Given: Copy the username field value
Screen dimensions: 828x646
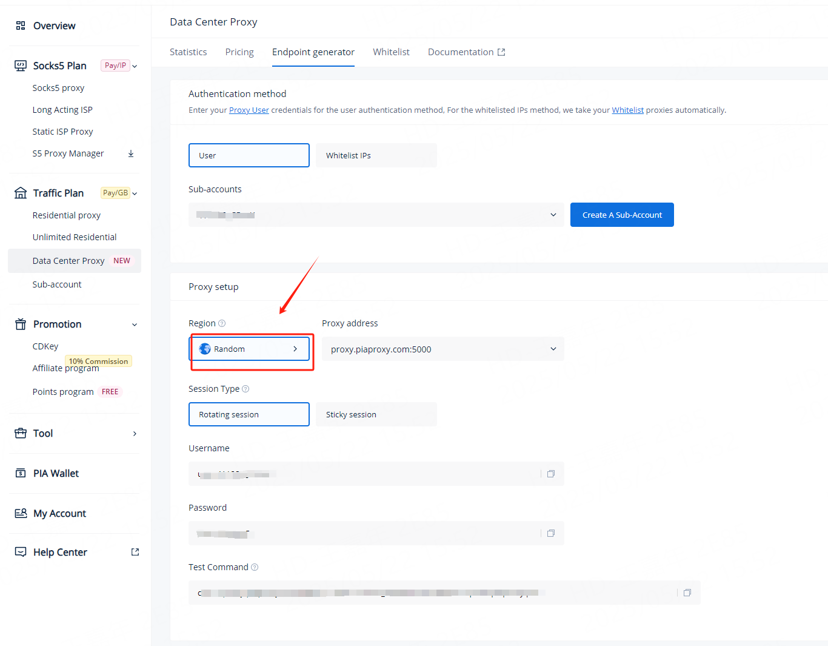Looking at the screenshot, I should coord(550,474).
